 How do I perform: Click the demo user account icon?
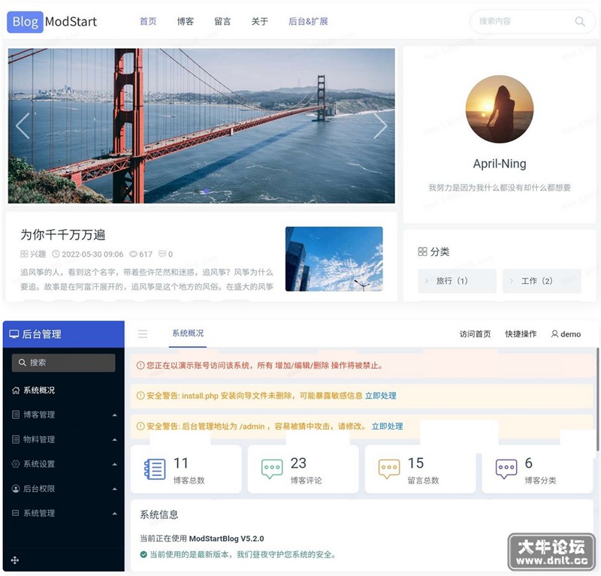[554, 334]
